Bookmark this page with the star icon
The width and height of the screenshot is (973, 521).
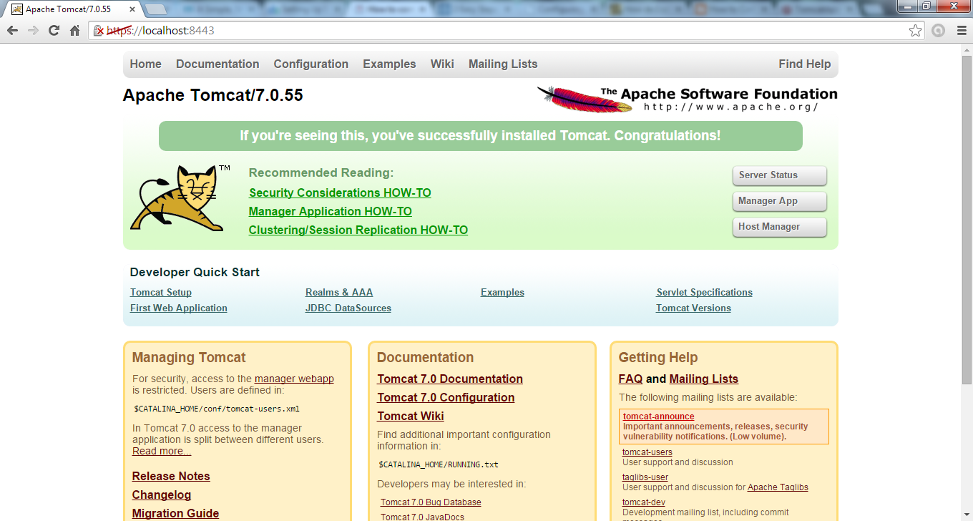coord(916,31)
